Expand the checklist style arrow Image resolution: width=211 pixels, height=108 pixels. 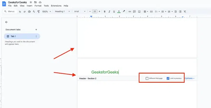(159, 12)
